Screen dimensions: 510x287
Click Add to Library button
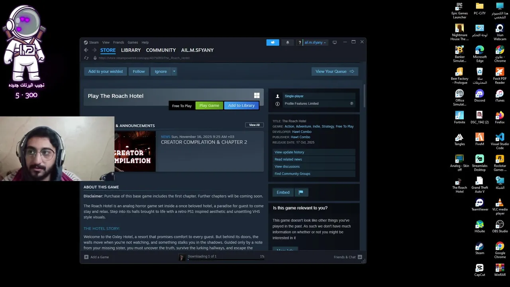(x=241, y=106)
